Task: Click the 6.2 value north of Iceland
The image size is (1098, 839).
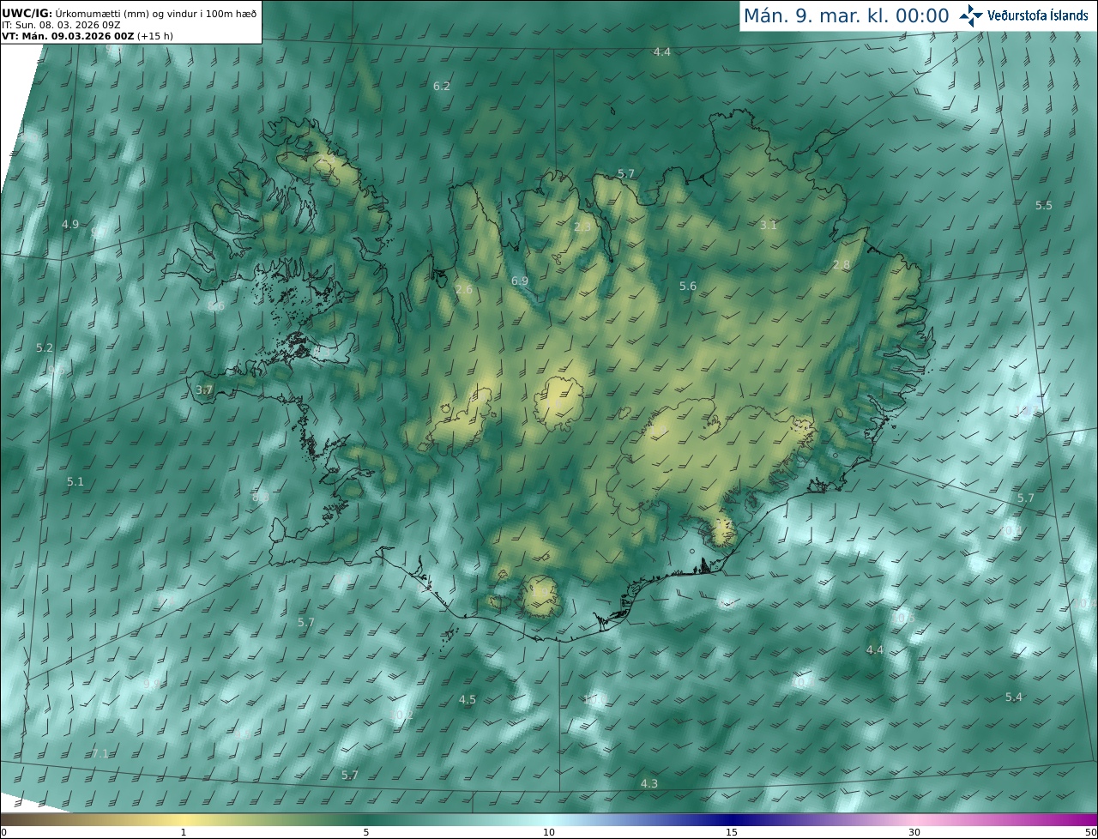Action: (442, 87)
